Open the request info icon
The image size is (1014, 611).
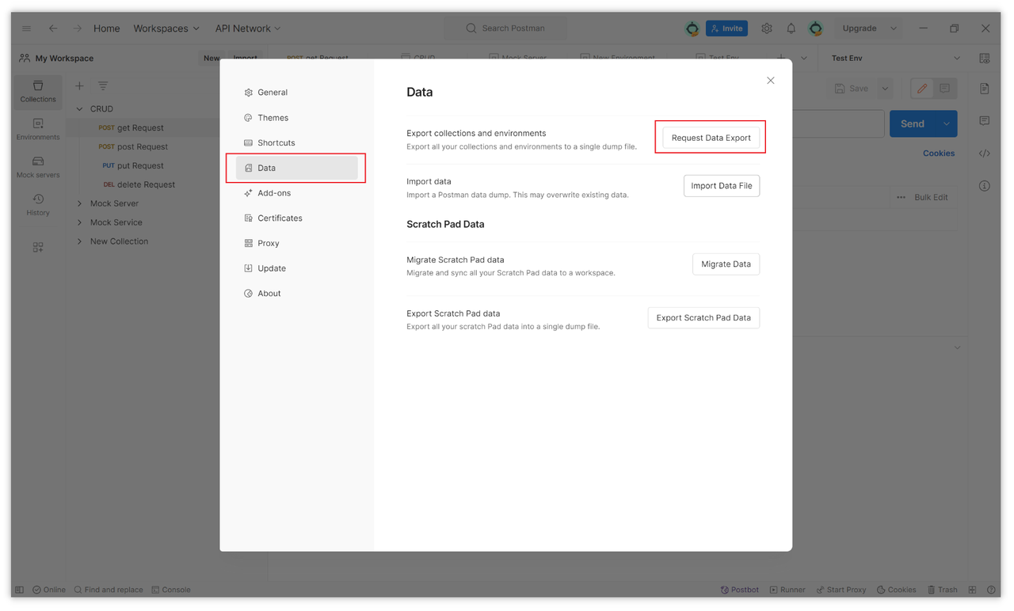pos(985,186)
